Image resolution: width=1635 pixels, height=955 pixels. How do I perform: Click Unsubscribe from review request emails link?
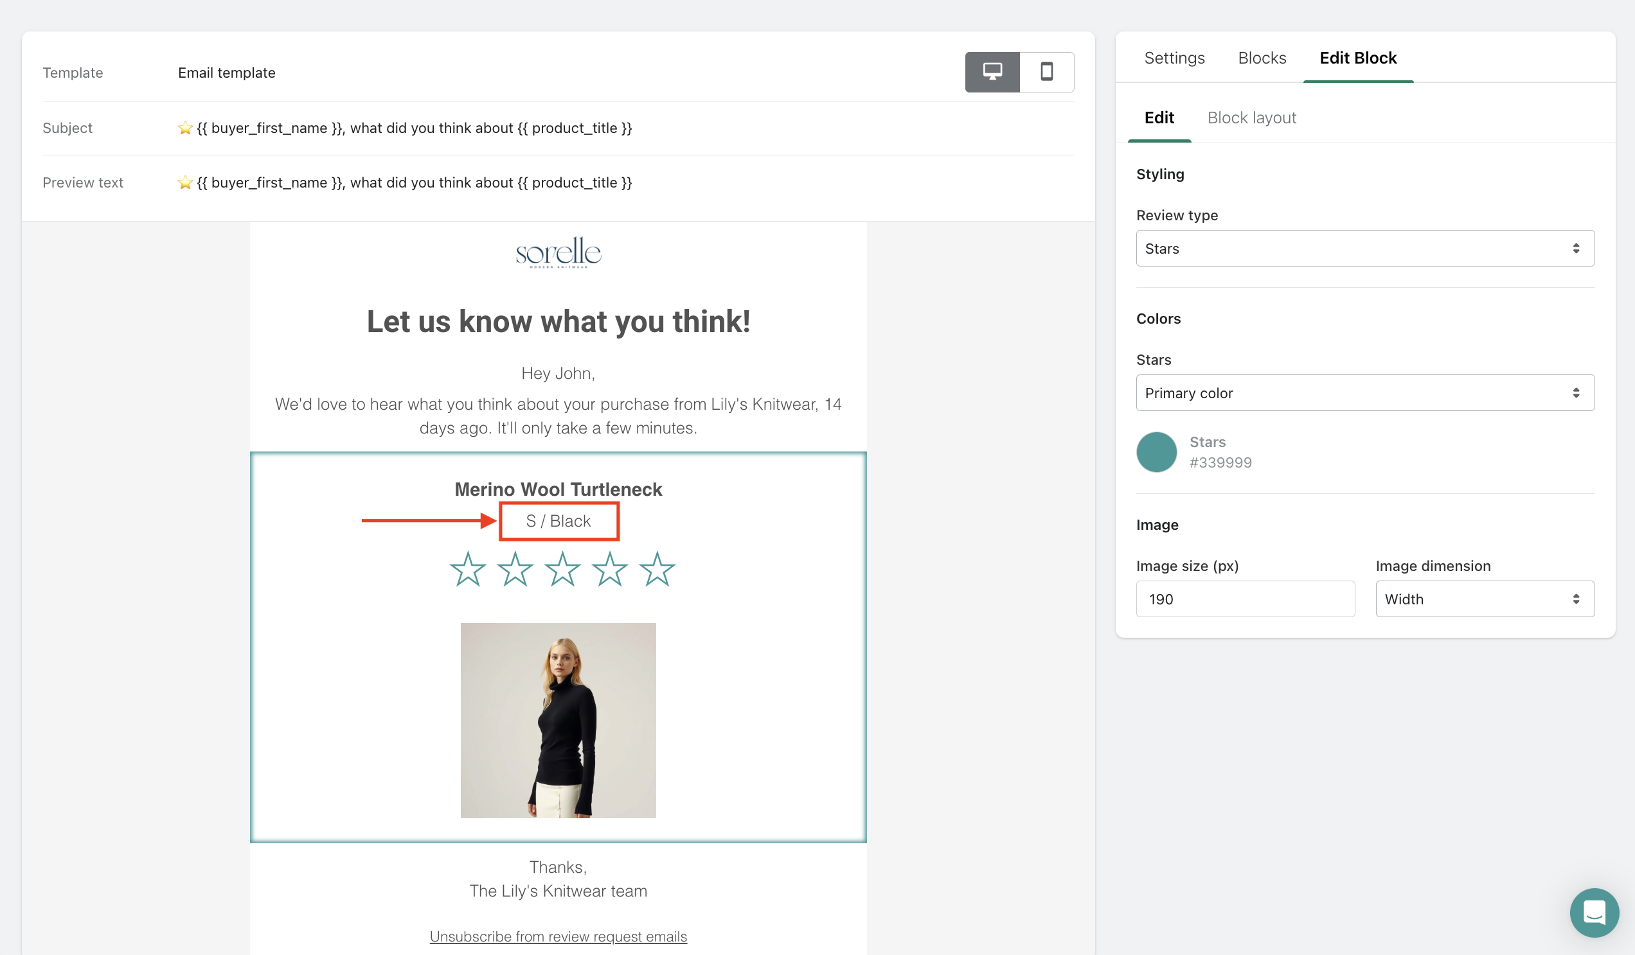point(558,936)
